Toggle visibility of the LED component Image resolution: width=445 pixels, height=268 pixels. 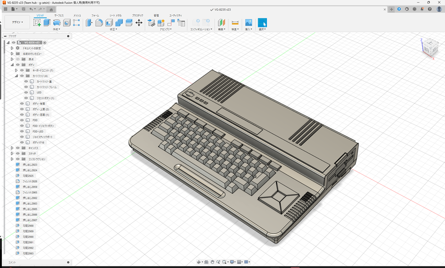[x=26, y=92]
